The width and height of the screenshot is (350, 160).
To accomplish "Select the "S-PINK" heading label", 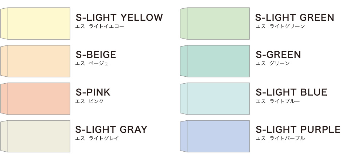I will [x=93, y=92].
